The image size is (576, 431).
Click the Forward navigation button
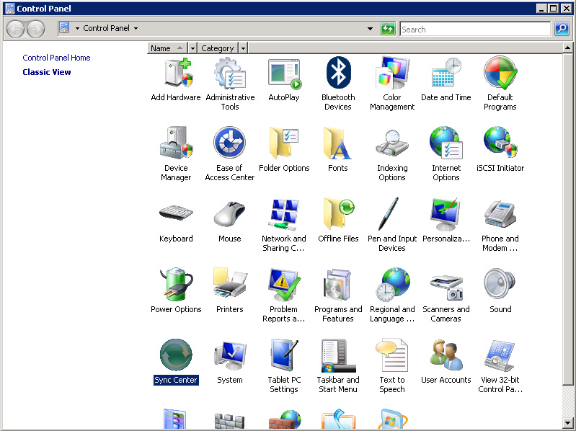tap(35, 29)
